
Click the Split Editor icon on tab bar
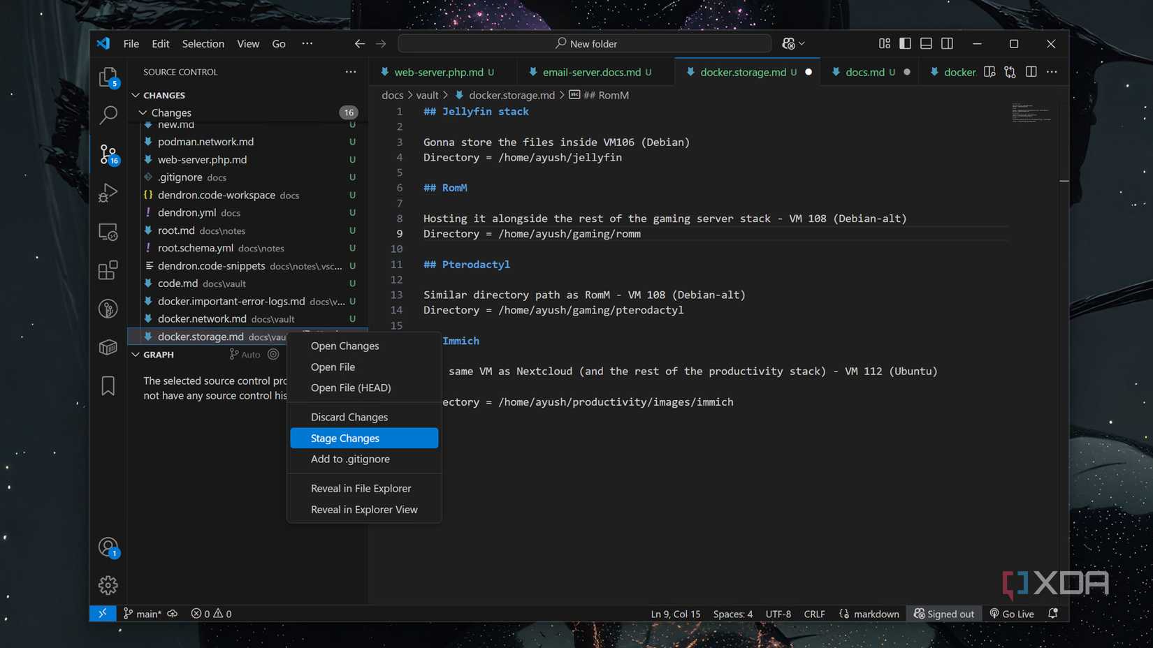coord(1031,71)
